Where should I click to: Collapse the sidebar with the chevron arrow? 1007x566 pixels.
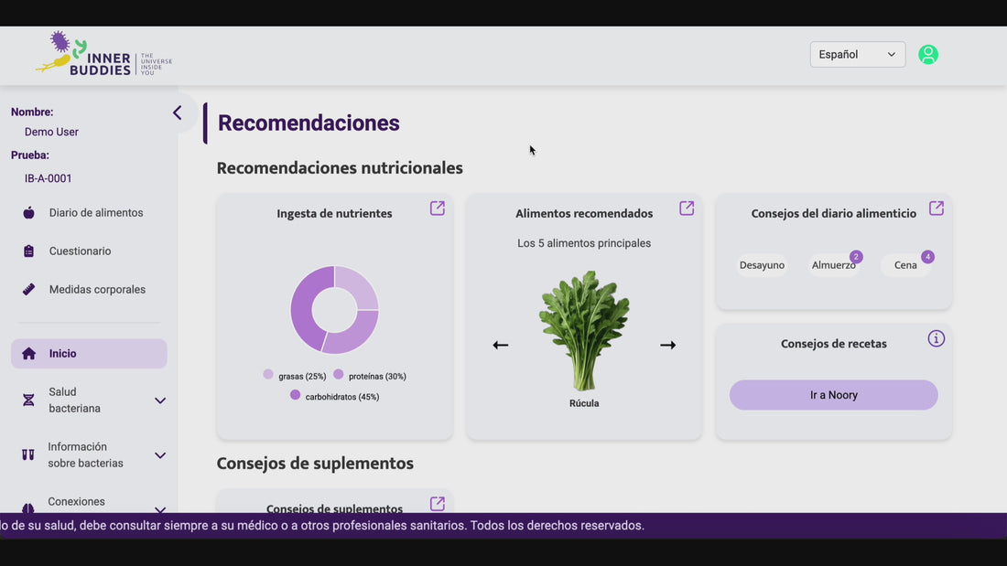click(178, 112)
